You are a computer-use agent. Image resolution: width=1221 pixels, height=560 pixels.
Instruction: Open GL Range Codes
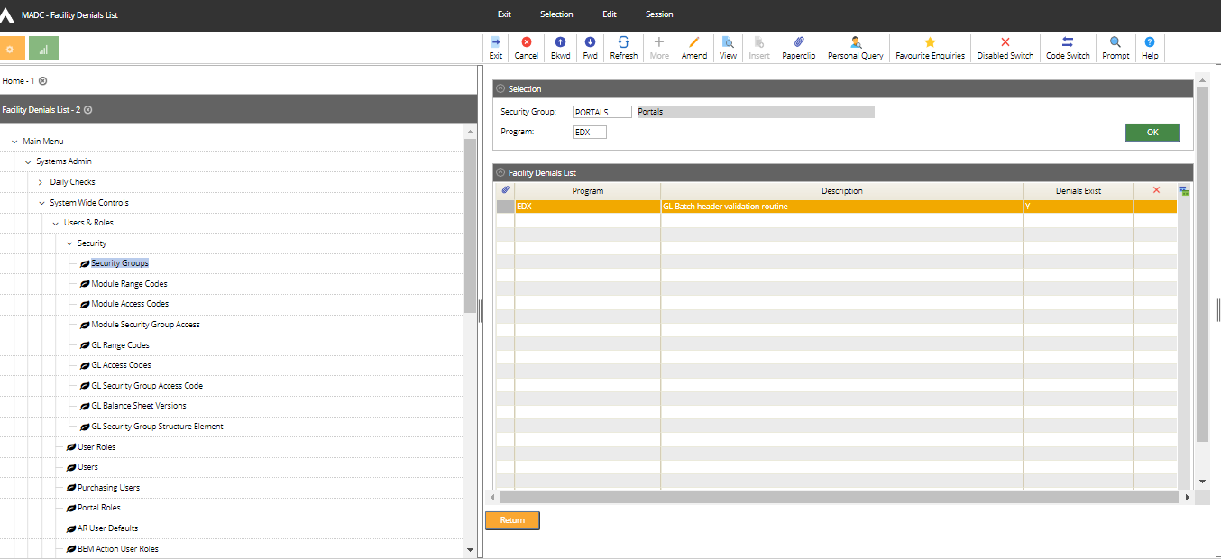click(x=120, y=345)
